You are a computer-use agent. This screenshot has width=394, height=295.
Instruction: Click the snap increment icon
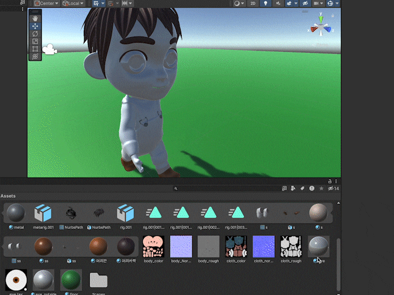pos(111,3)
